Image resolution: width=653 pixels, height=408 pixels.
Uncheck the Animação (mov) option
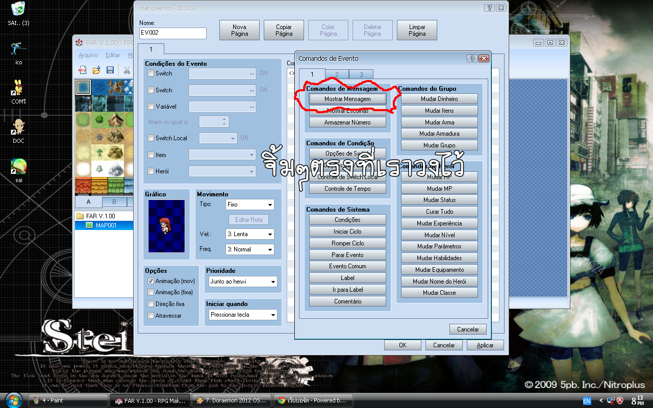pyautogui.click(x=150, y=281)
